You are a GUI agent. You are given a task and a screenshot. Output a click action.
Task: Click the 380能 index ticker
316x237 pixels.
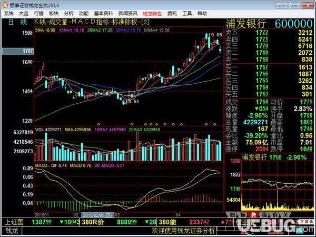click(x=167, y=222)
